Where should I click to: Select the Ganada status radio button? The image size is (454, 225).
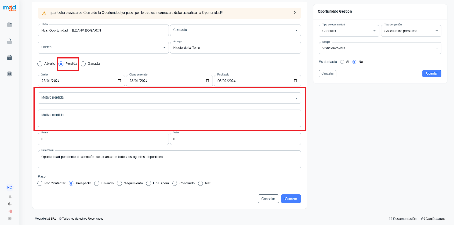(x=83, y=64)
